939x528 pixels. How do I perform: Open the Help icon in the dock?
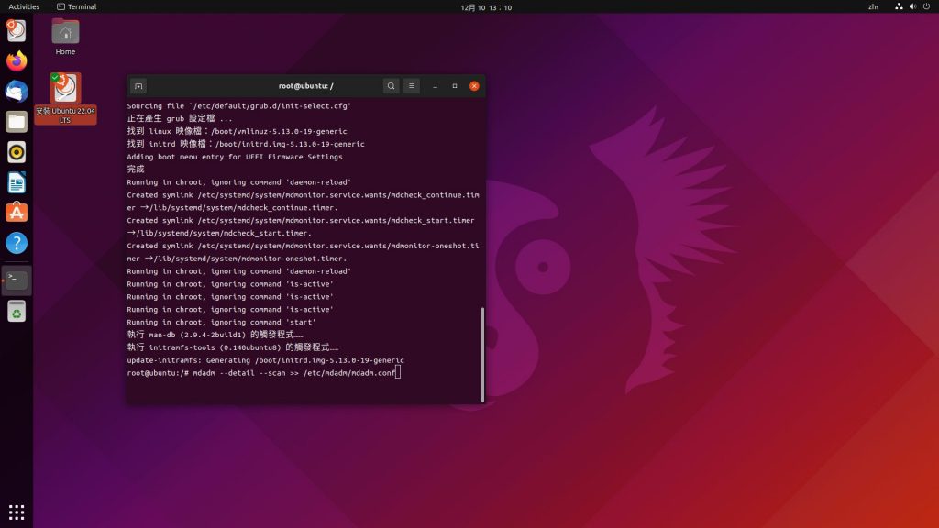coord(17,243)
